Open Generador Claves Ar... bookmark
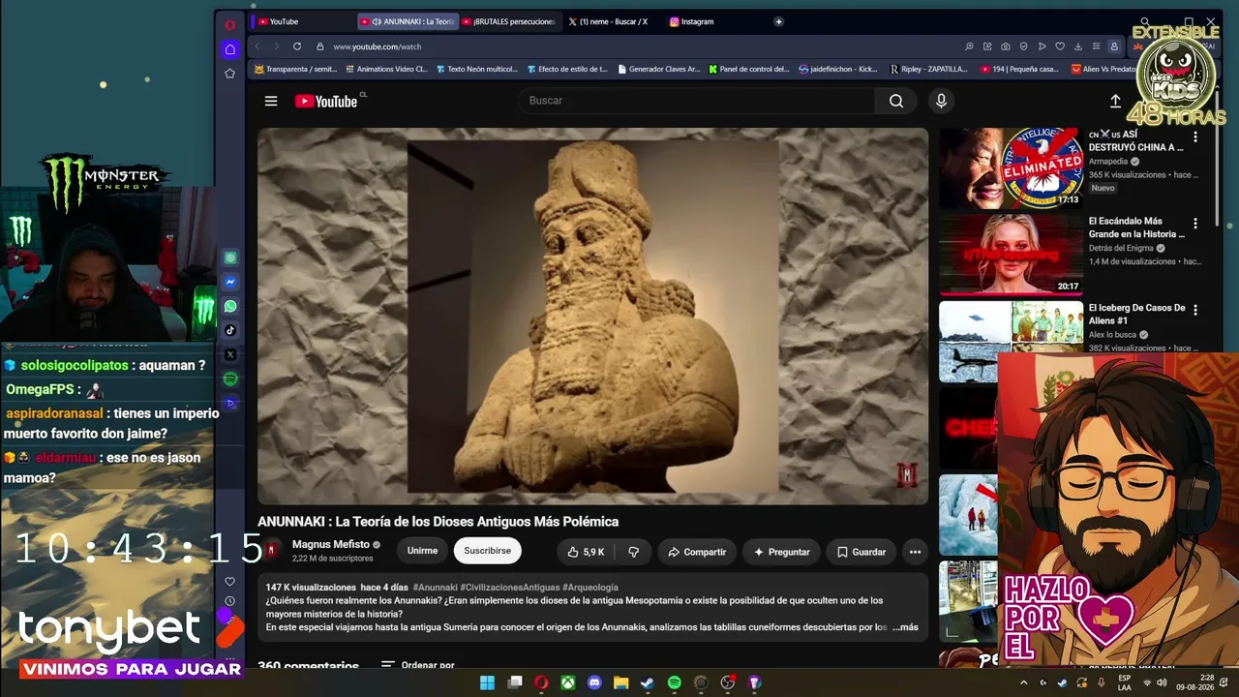 coord(658,70)
